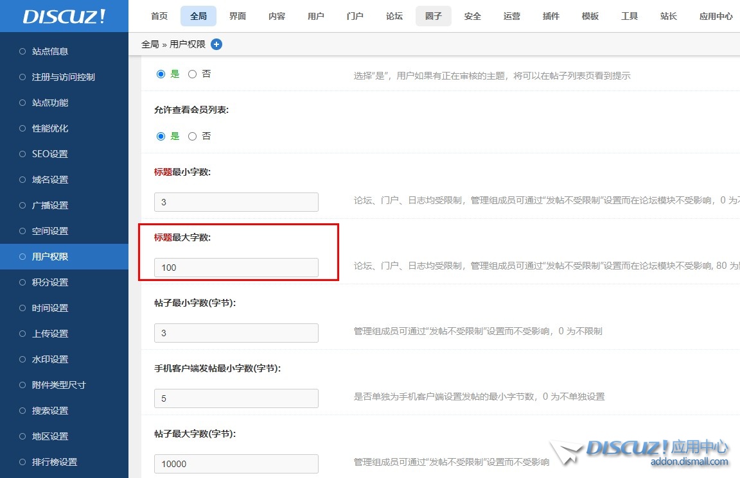Focus the 标题最大字数 input field
Screen dimensions: 740x478
coord(236,268)
